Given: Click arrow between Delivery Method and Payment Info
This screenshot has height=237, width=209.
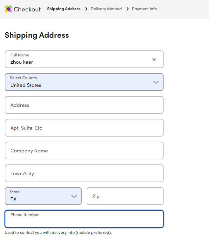Looking at the screenshot, I should (128, 9).
